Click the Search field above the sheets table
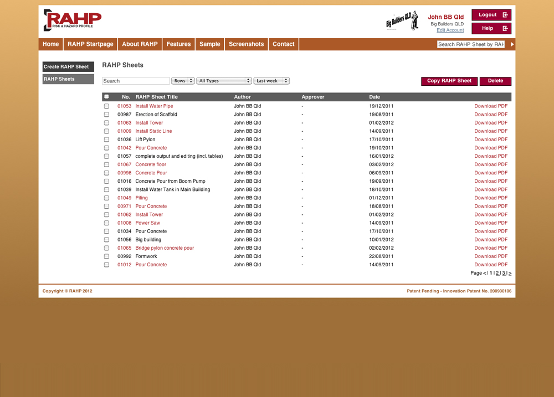Screen dimensions: 554x397 point(136,81)
